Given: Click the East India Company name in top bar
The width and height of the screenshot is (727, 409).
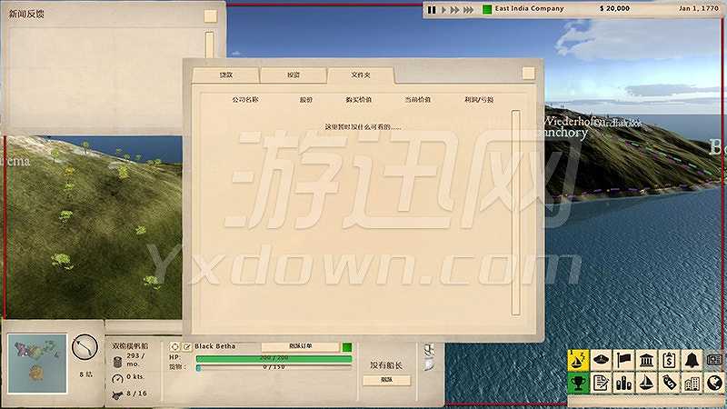Looking at the screenshot, I should (530, 8).
